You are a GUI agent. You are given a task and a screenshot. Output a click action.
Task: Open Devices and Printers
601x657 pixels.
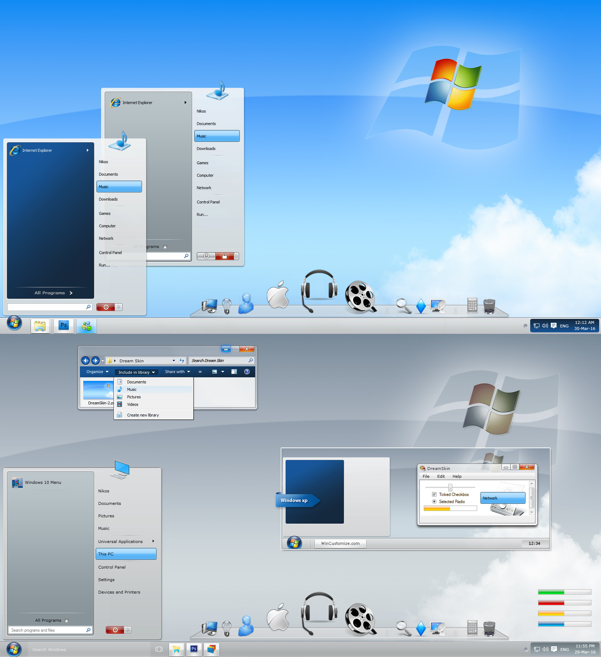coord(119,592)
